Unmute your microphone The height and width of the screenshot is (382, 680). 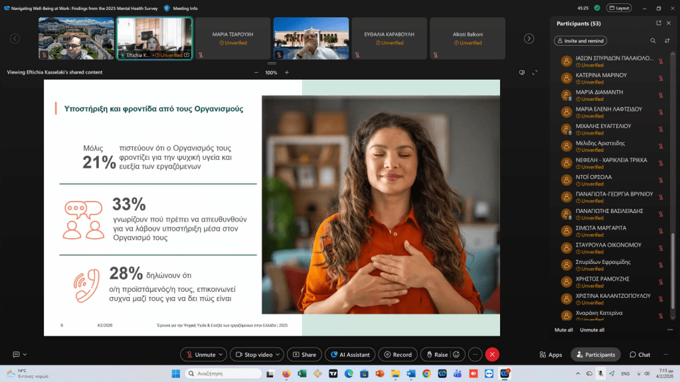tap(203, 354)
